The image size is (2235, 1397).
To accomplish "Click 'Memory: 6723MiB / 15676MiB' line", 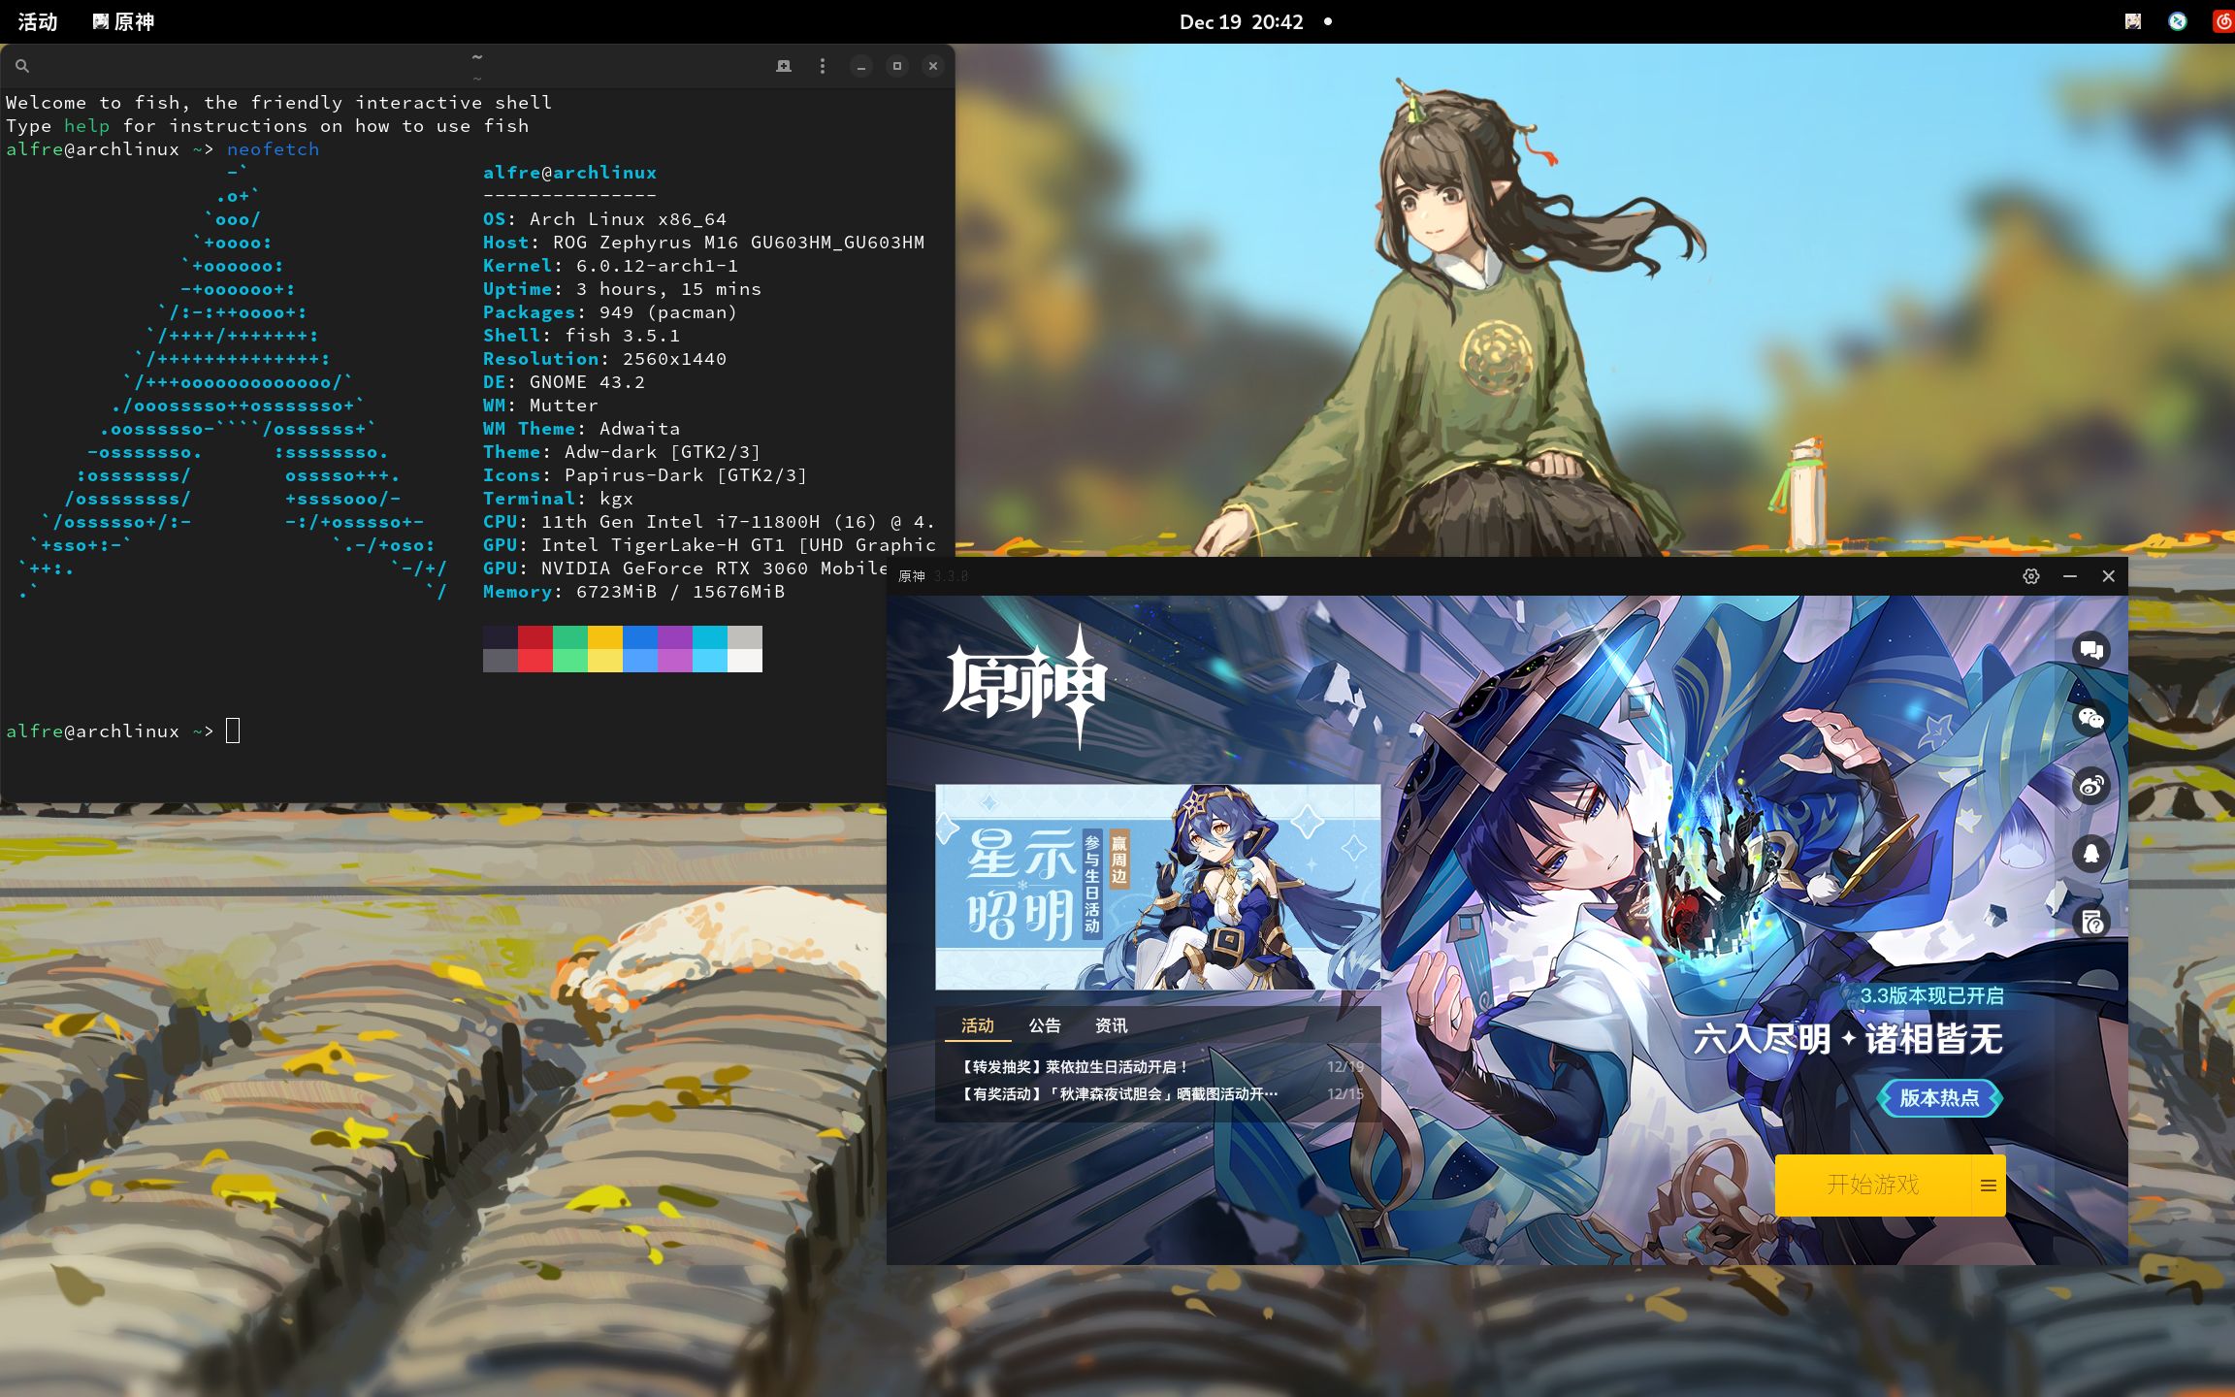I will coord(633,591).
